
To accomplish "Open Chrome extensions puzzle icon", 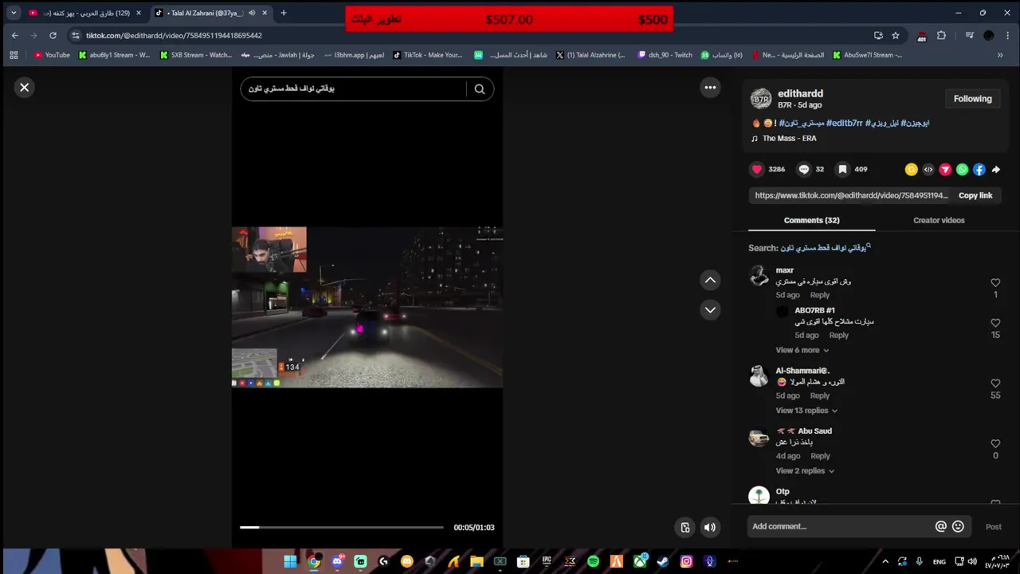I will tap(941, 35).
